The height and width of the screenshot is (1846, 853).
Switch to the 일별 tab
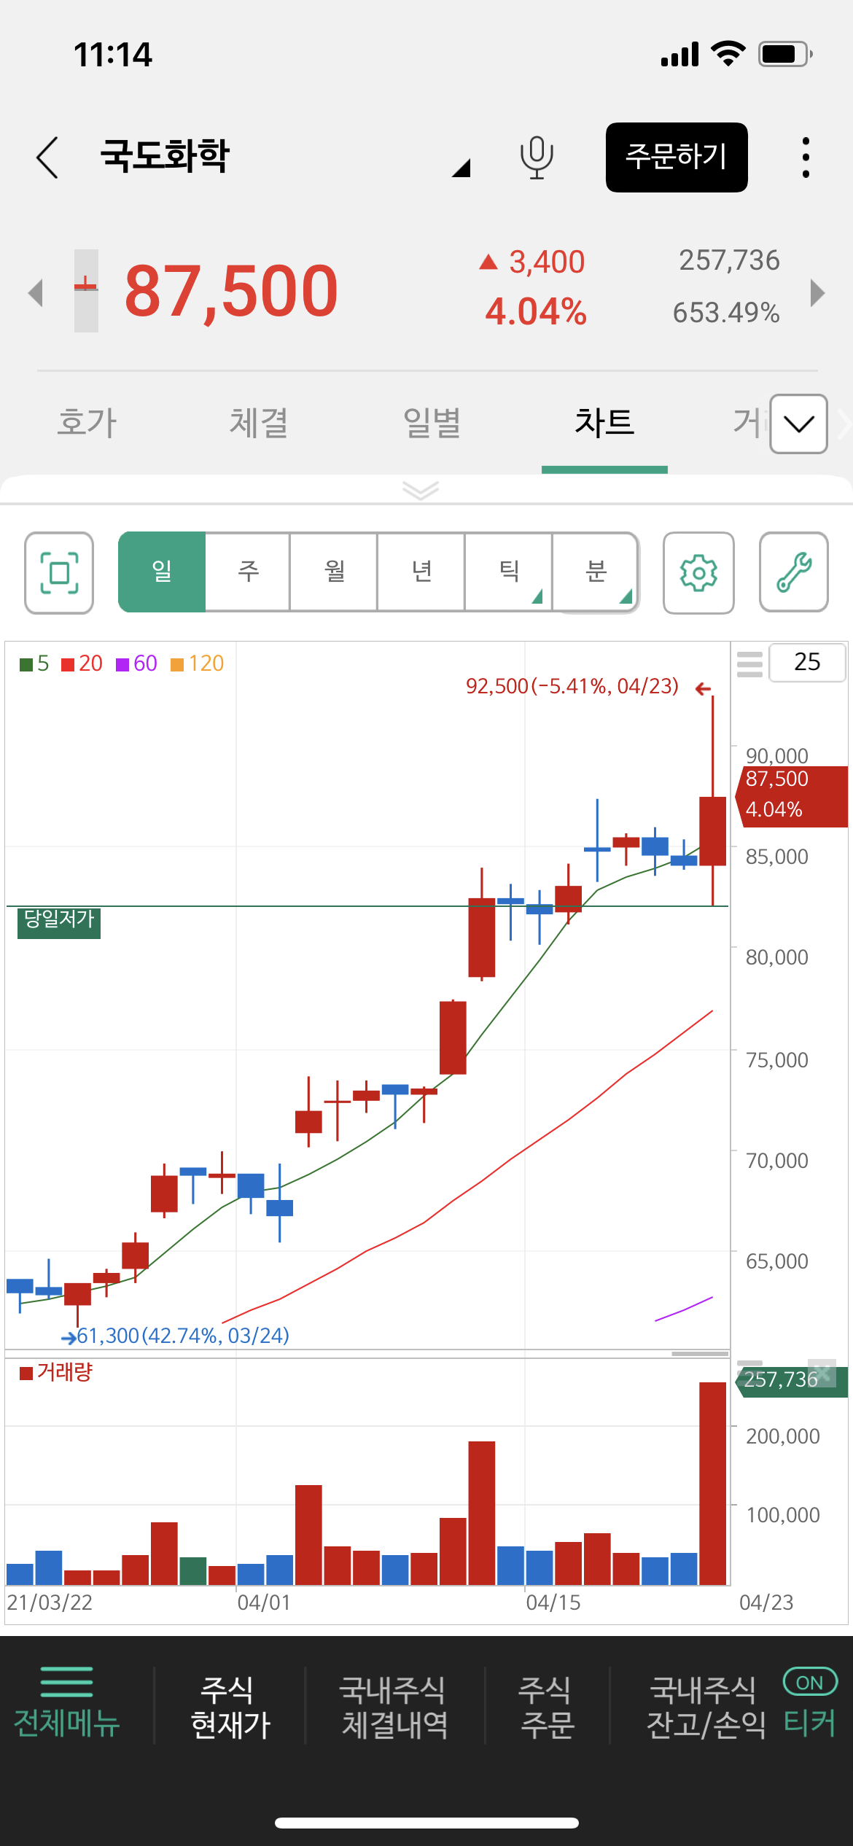[432, 423]
